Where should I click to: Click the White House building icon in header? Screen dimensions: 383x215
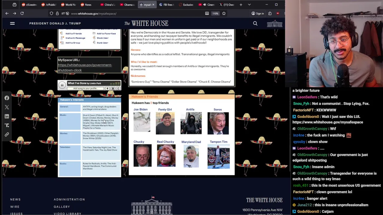[274, 24]
